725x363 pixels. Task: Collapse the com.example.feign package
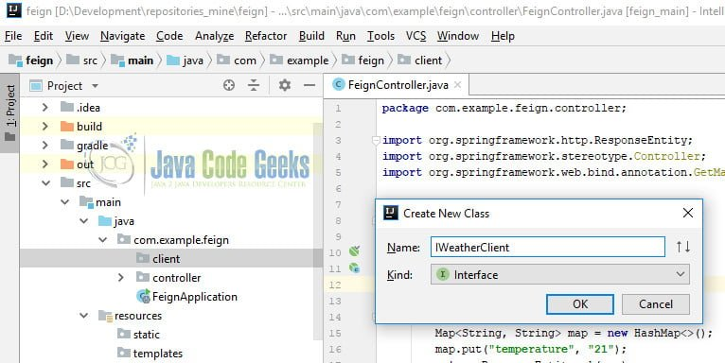102,240
